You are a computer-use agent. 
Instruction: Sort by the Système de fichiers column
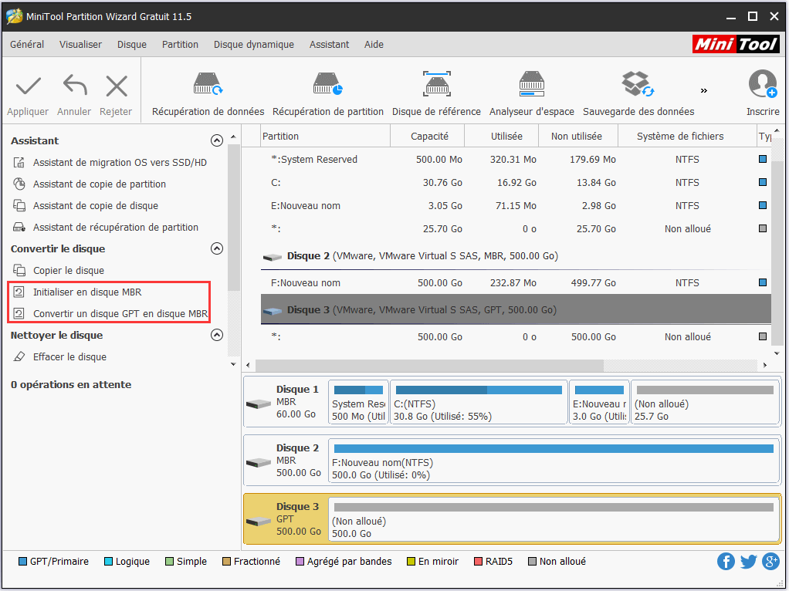686,137
